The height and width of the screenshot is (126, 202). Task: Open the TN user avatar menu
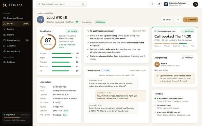tap(196, 4)
